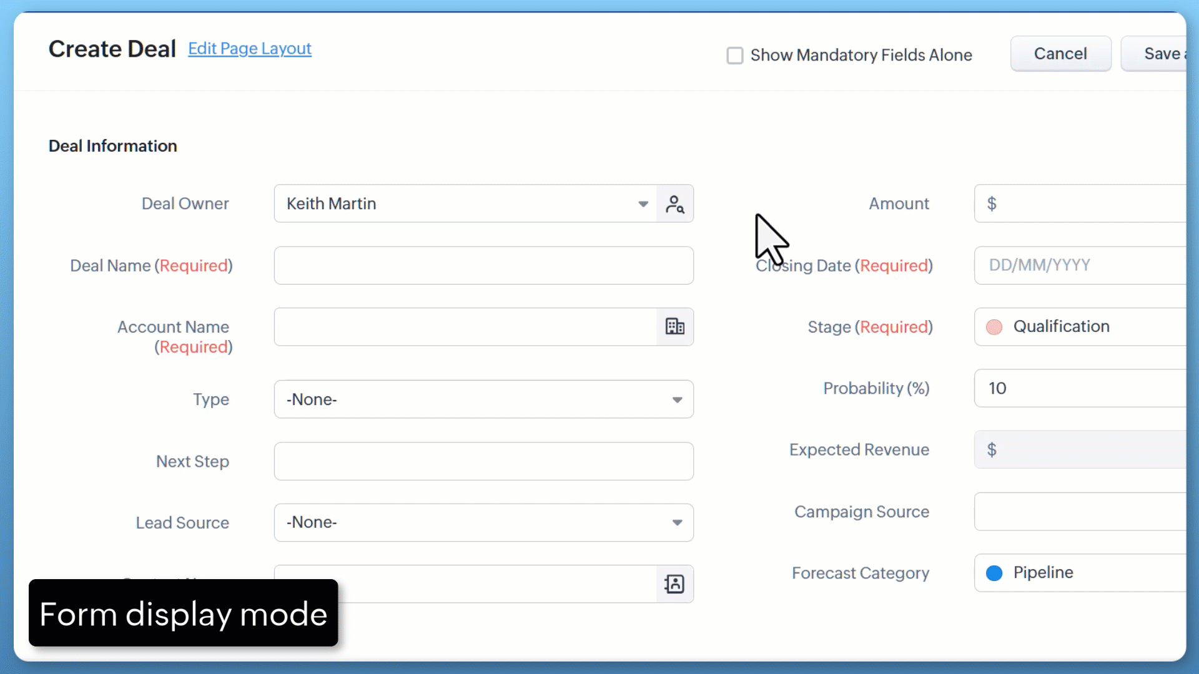
Task: Click the contact lookup icon at bottom field
Action: pyautogui.click(x=674, y=584)
